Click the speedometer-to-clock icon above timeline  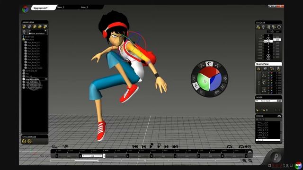(245, 147)
